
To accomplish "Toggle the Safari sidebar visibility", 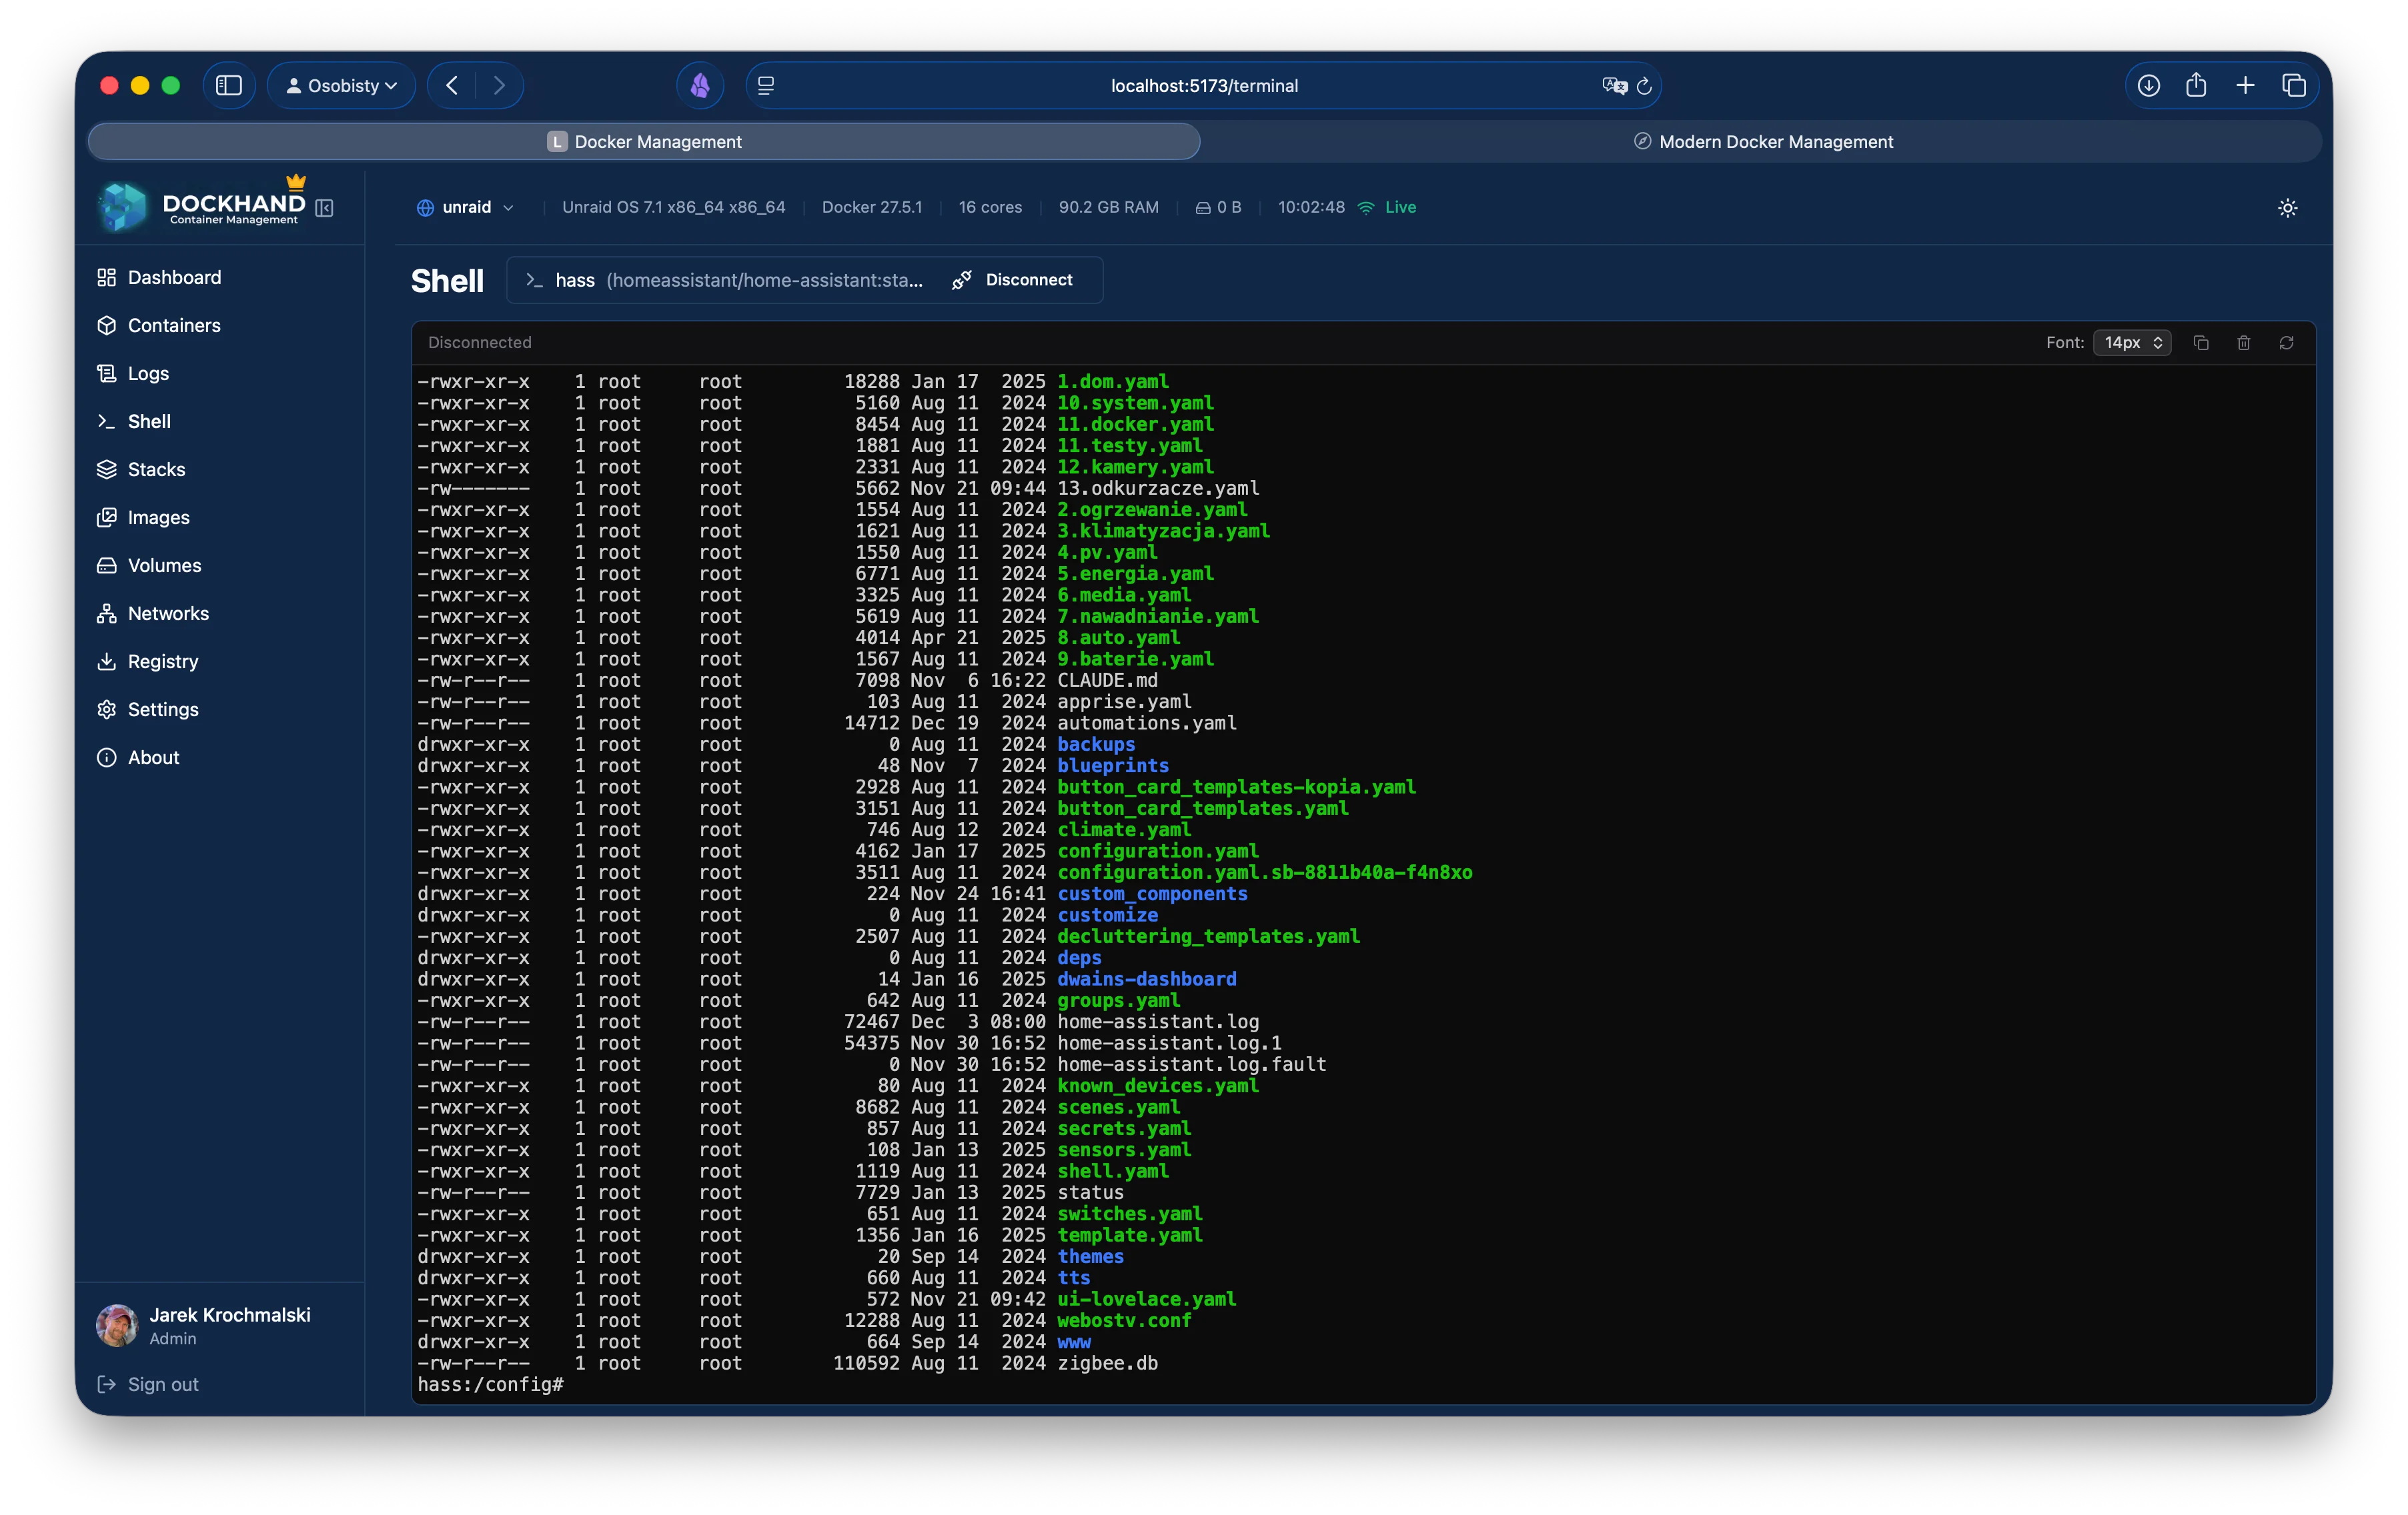I will pyautogui.click(x=229, y=85).
